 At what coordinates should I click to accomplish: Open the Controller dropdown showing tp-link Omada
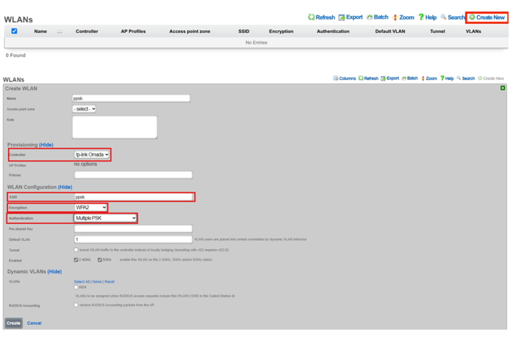point(92,154)
